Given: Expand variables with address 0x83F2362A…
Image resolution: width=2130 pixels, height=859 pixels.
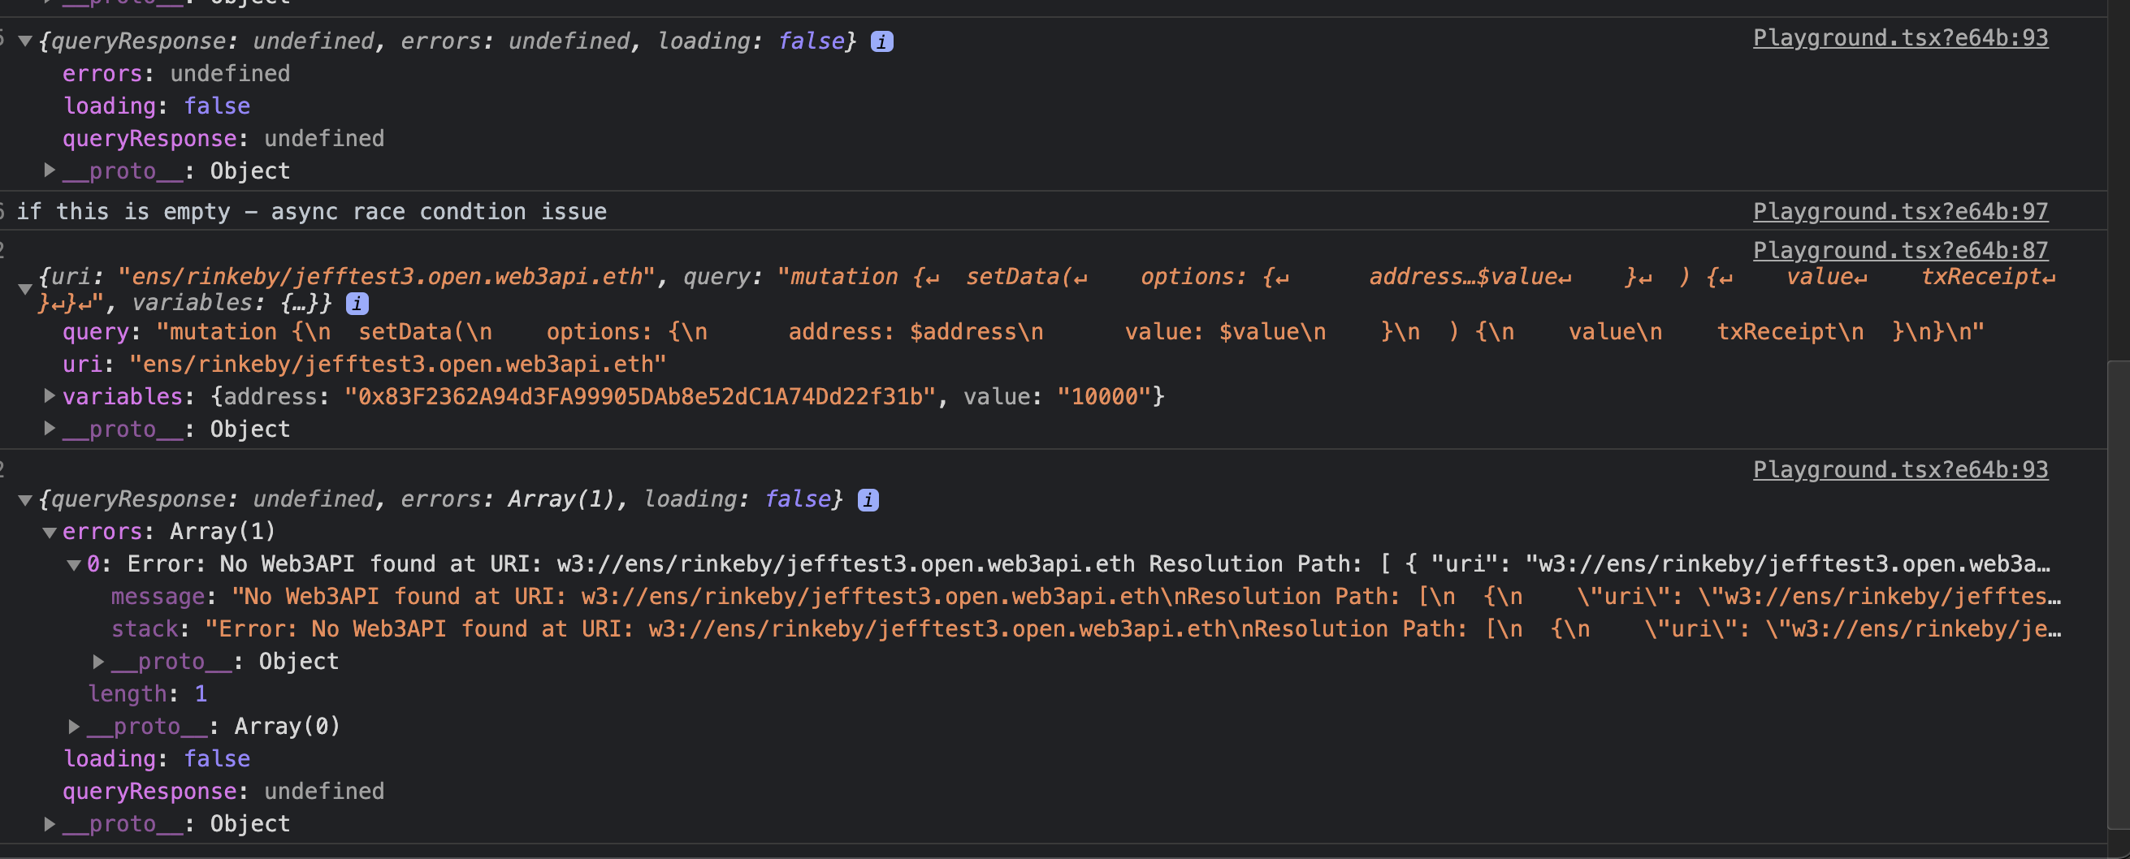Looking at the screenshot, I should point(50,396).
